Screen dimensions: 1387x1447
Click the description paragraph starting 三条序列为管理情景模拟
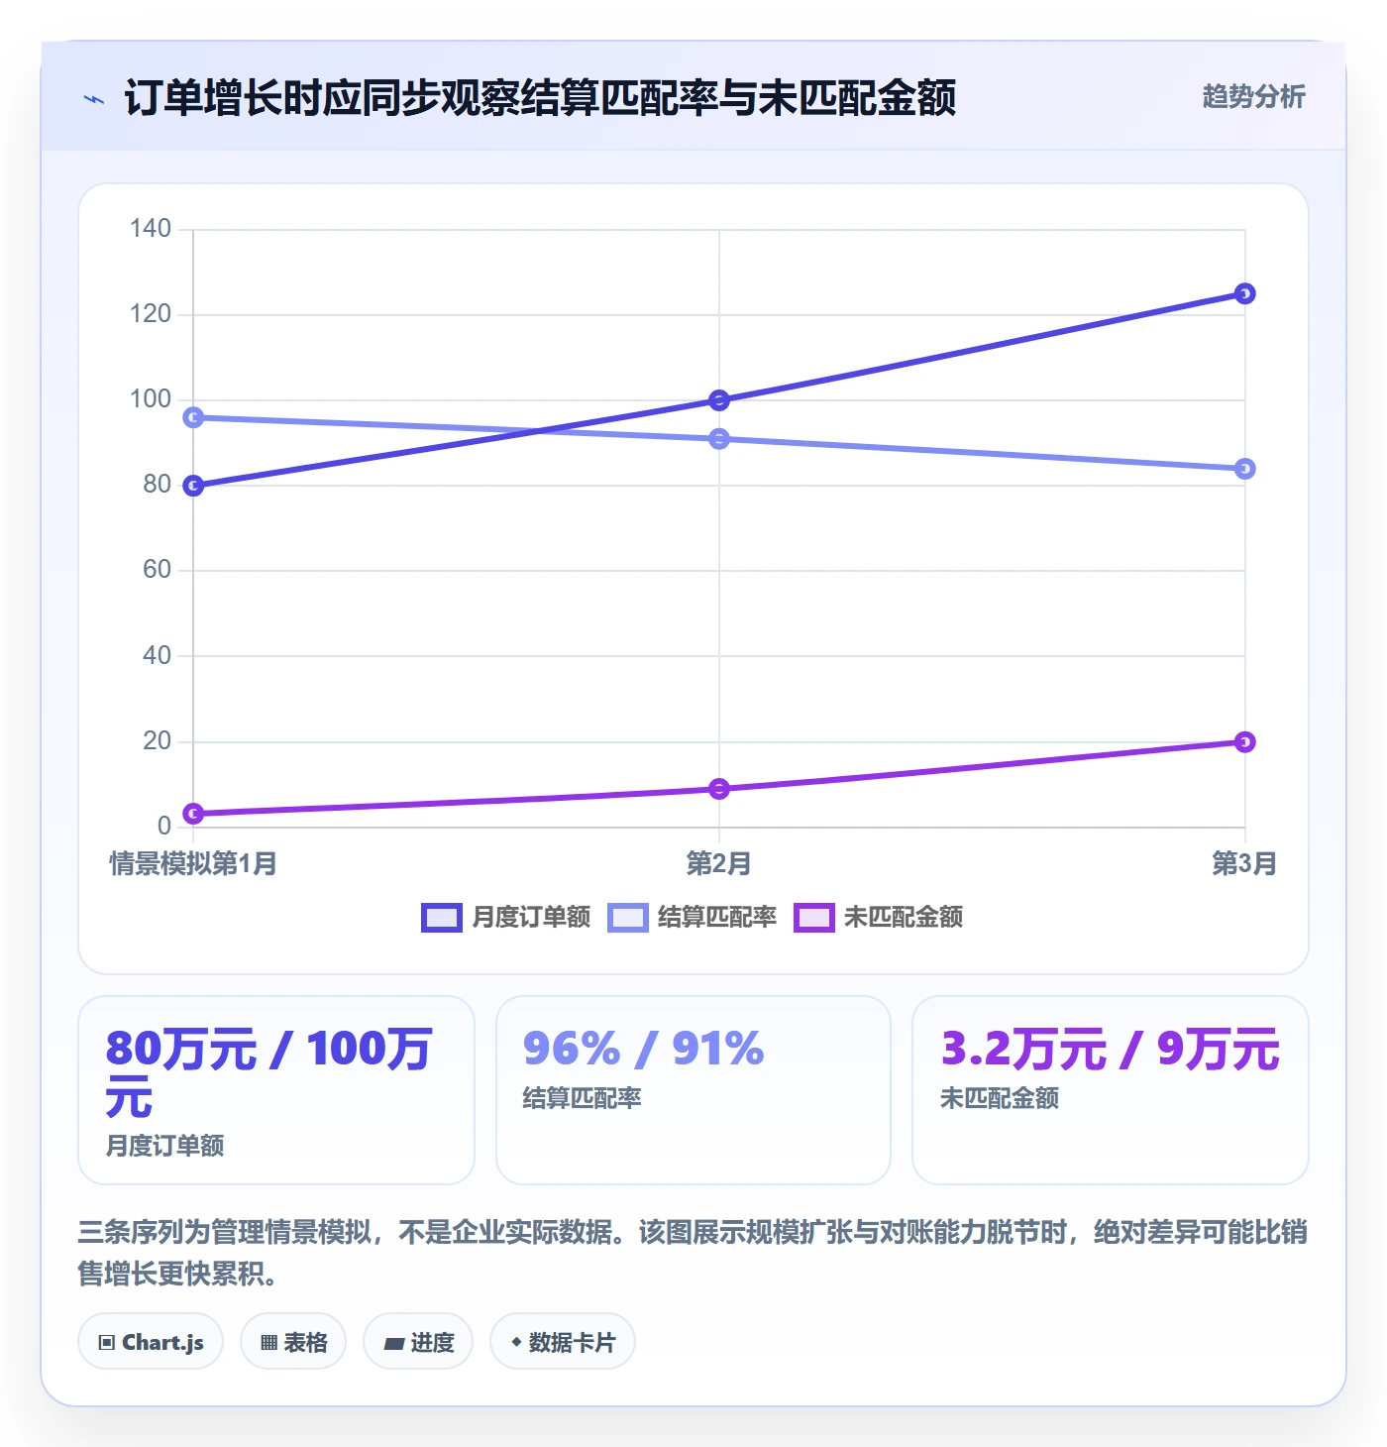[693, 1253]
